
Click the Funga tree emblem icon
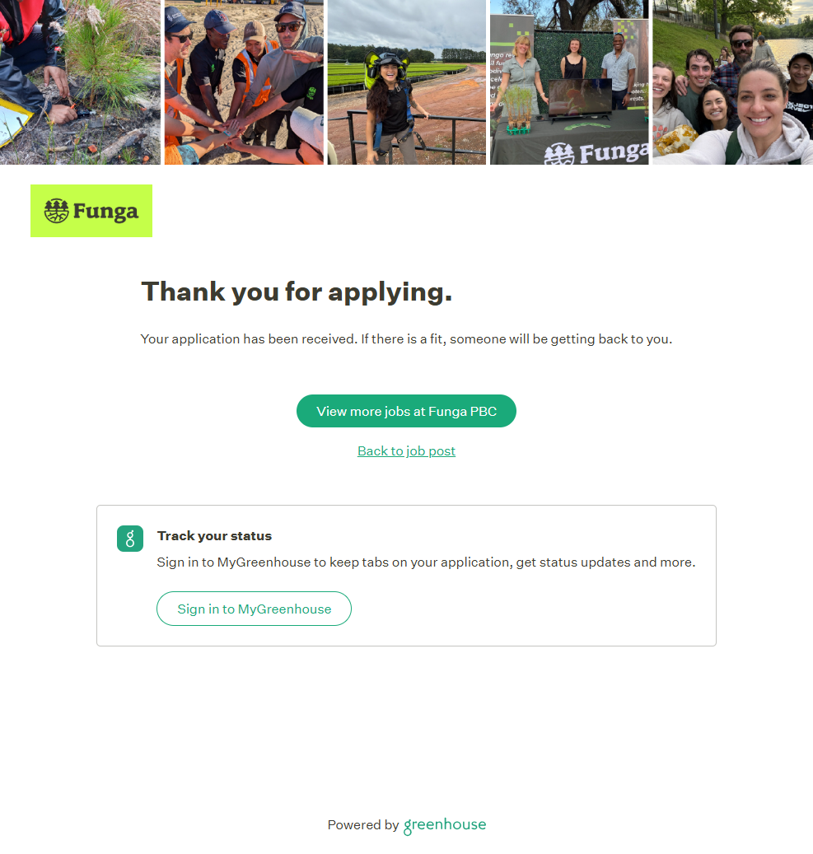tap(56, 211)
